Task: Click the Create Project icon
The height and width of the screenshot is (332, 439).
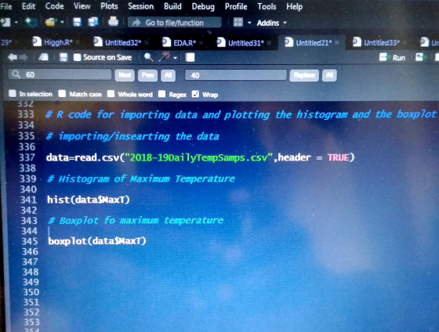Action: point(31,22)
